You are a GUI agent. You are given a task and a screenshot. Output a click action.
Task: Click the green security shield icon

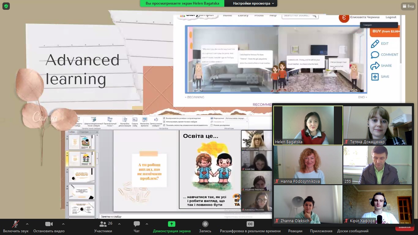pyautogui.click(x=6, y=6)
